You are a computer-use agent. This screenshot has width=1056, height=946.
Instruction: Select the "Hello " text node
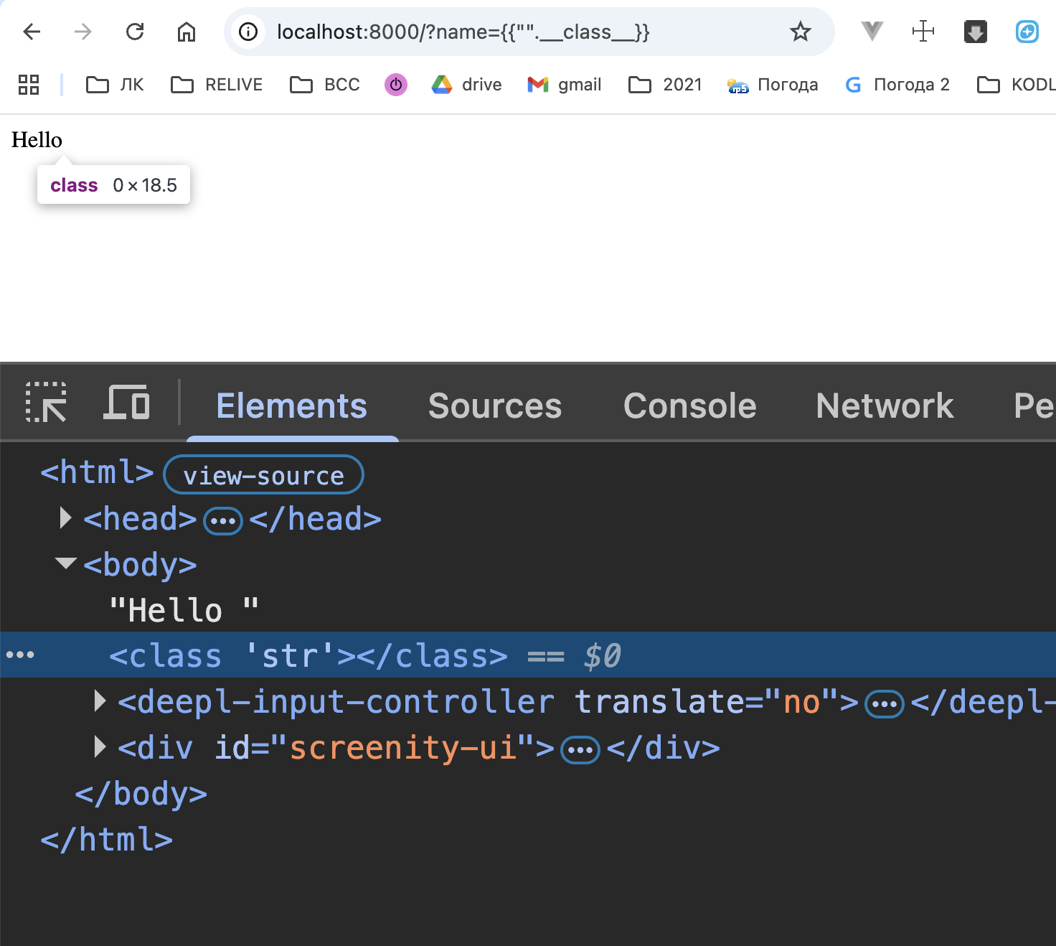(184, 610)
